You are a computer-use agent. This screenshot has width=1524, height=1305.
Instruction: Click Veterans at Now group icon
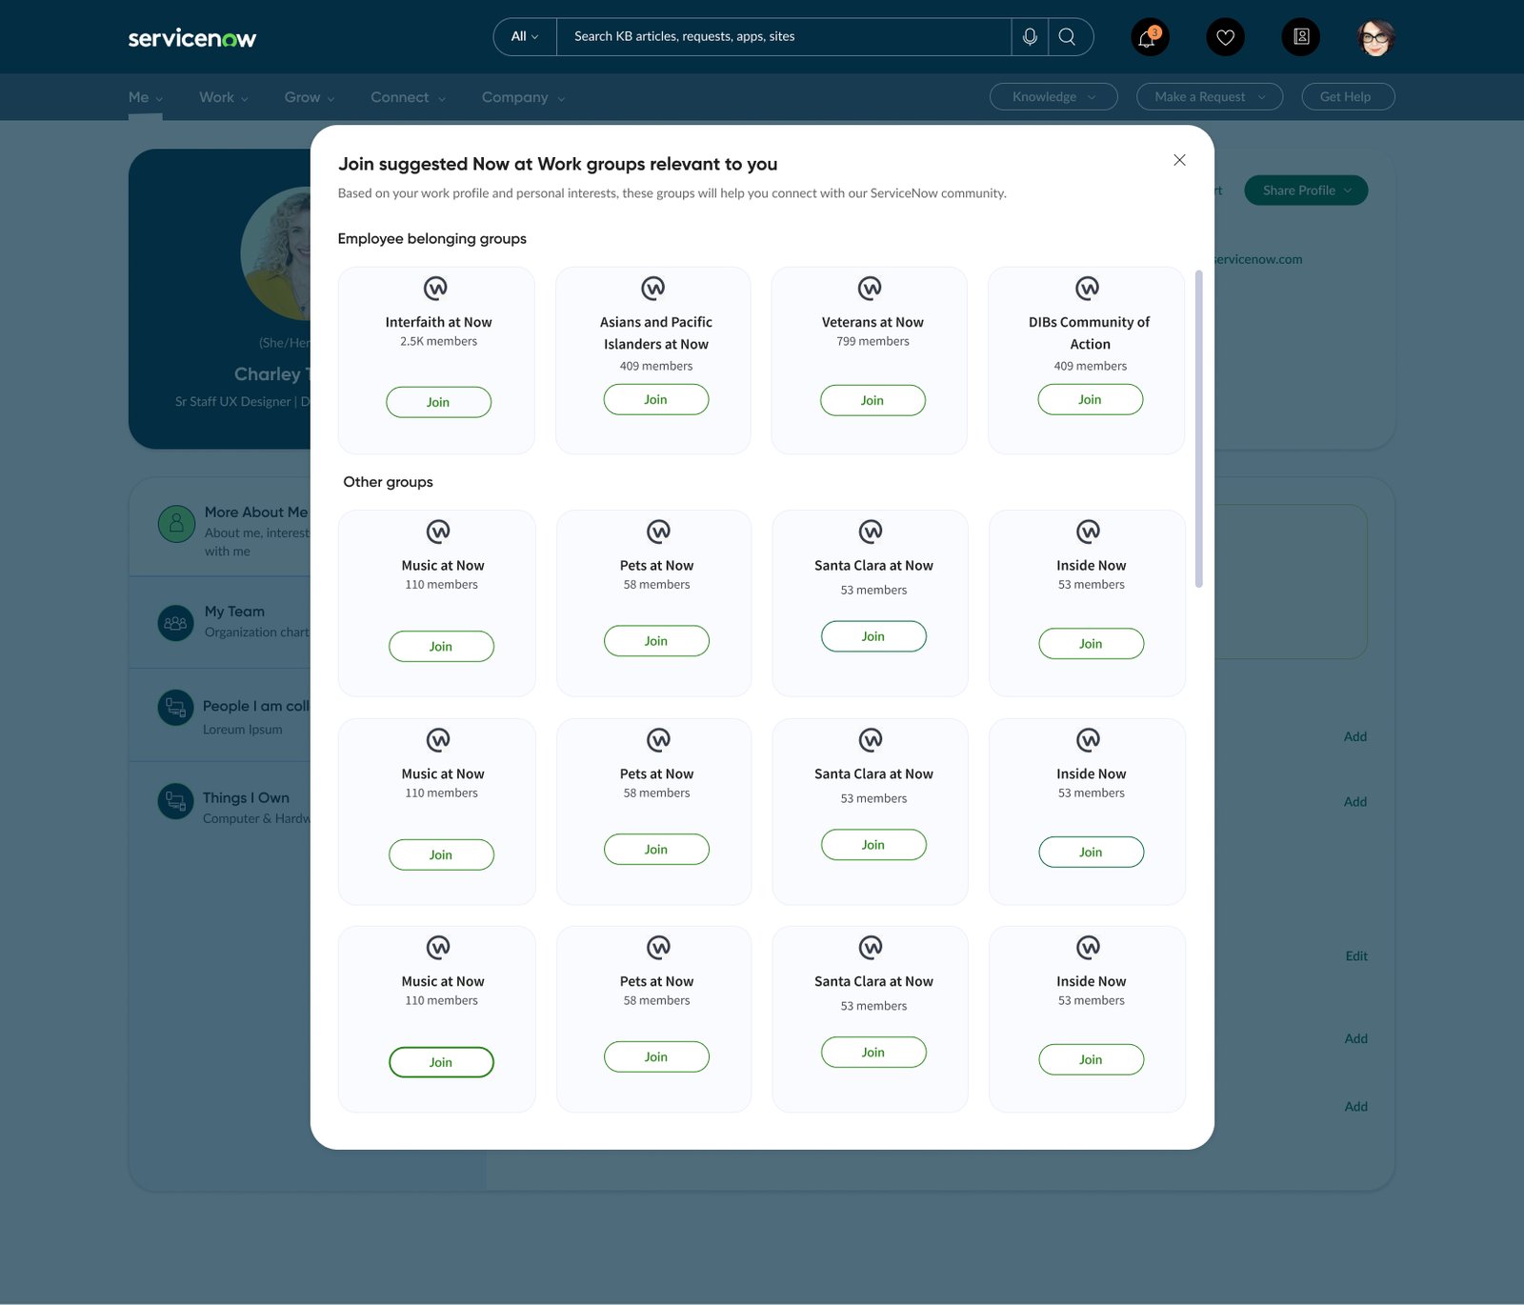[870, 288]
